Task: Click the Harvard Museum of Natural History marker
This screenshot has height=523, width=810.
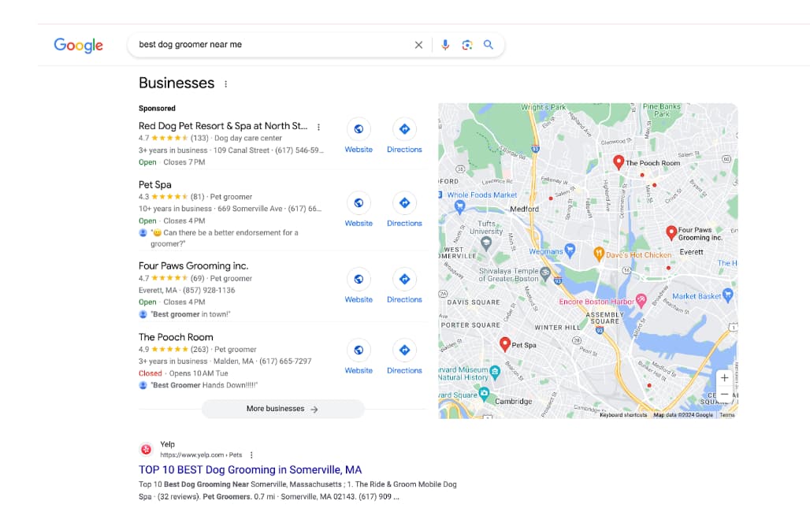Action: 495,372
